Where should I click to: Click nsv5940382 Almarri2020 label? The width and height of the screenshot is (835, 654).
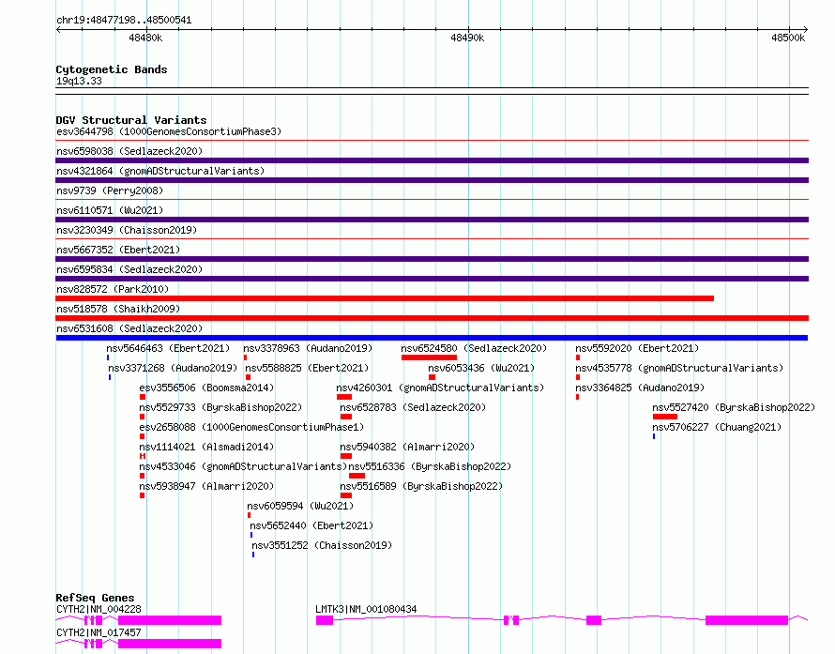pos(407,447)
